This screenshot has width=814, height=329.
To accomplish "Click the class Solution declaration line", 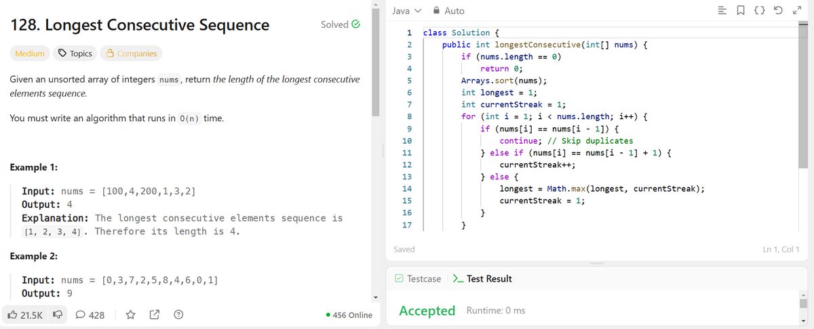I will (461, 32).
